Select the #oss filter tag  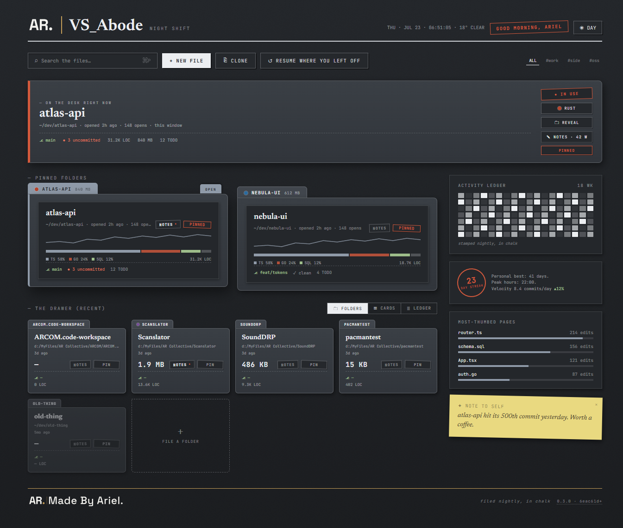click(x=594, y=61)
